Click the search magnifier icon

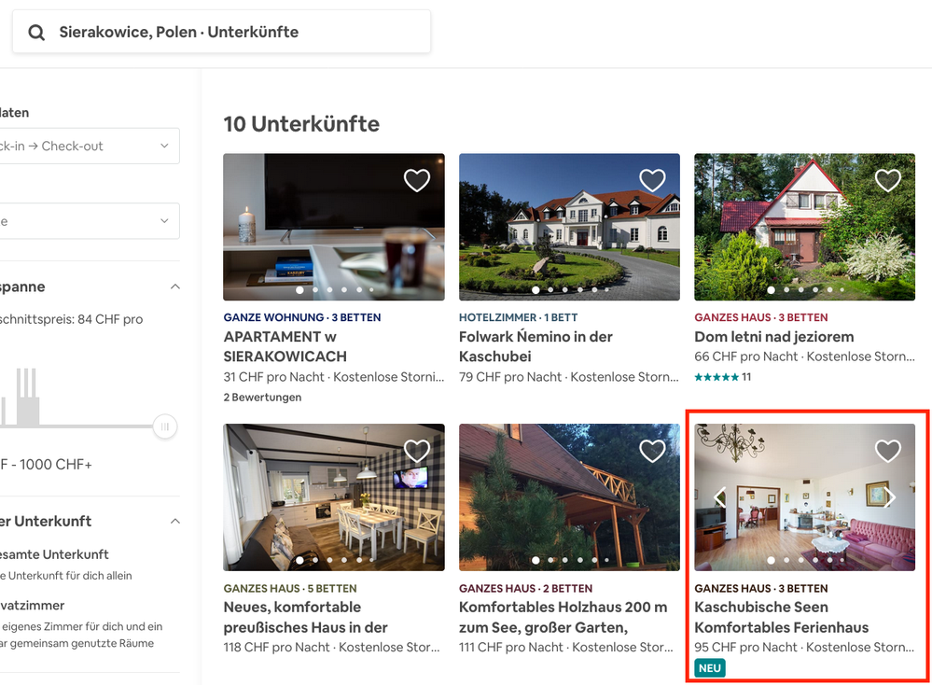coord(36,33)
